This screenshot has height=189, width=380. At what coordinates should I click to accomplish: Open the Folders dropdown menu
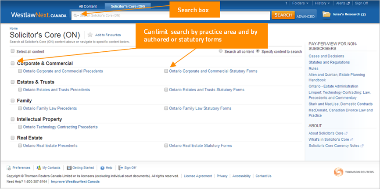(300, 3)
